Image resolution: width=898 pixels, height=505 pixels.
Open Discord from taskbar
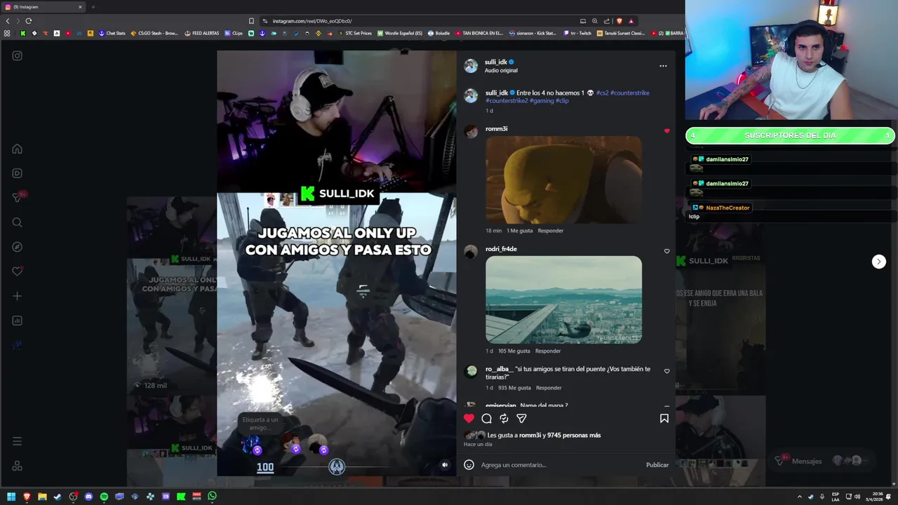click(88, 497)
